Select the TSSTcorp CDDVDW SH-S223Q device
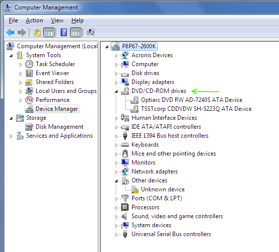This screenshot has height=252, width=279. [196, 109]
